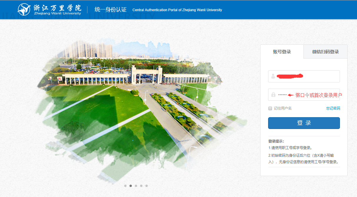
Task: Click the 登录提示 heading text
Action: tap(276, 141)
